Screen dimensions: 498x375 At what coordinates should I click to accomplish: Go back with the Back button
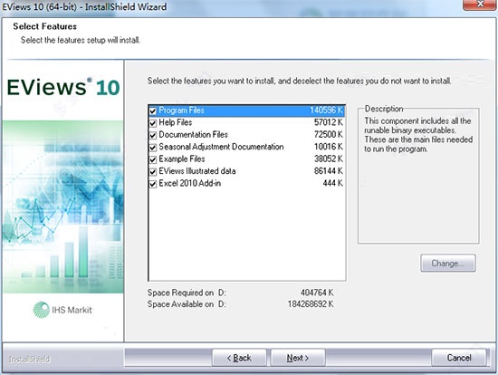[x=239, y=358]
